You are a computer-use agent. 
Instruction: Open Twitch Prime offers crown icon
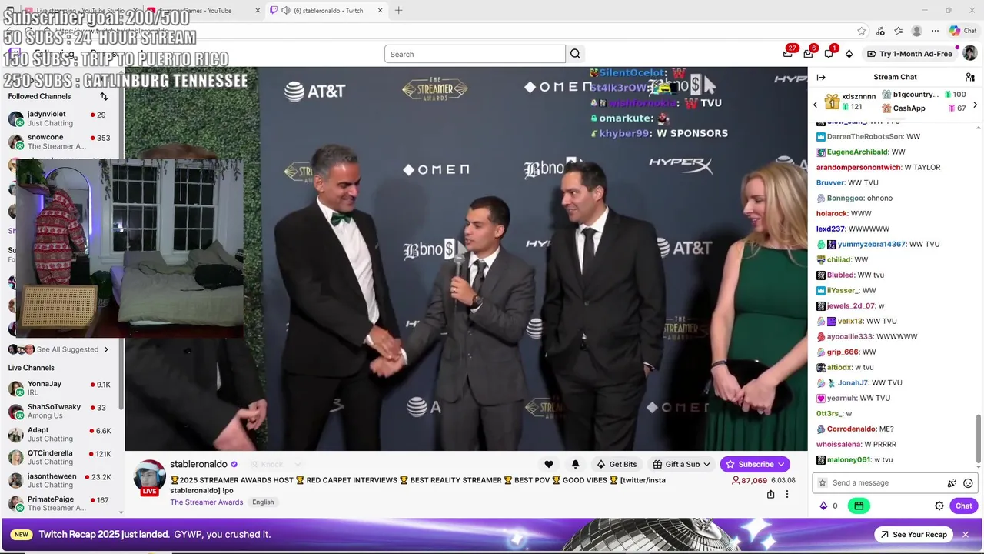point(787,53)
